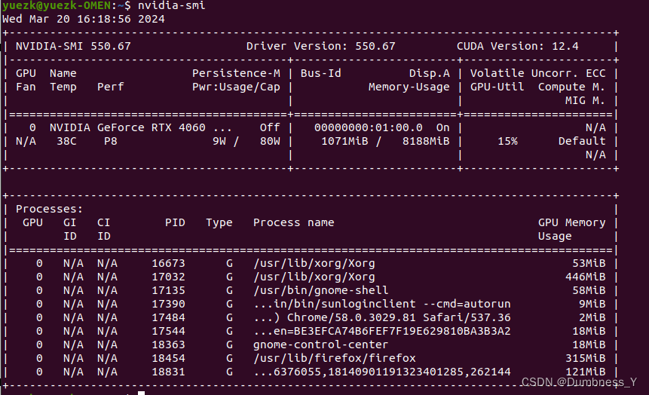Select PID 17032
The height and width of the screenshot is (395, 649).
click(x=168, y=277)
